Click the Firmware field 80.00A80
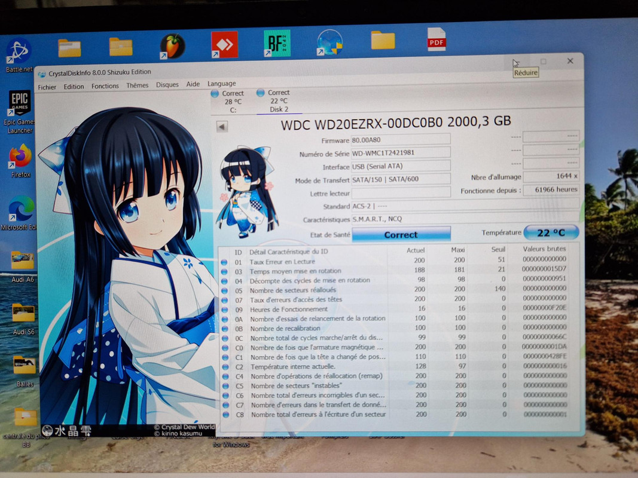638x478 pixels. 401,140
